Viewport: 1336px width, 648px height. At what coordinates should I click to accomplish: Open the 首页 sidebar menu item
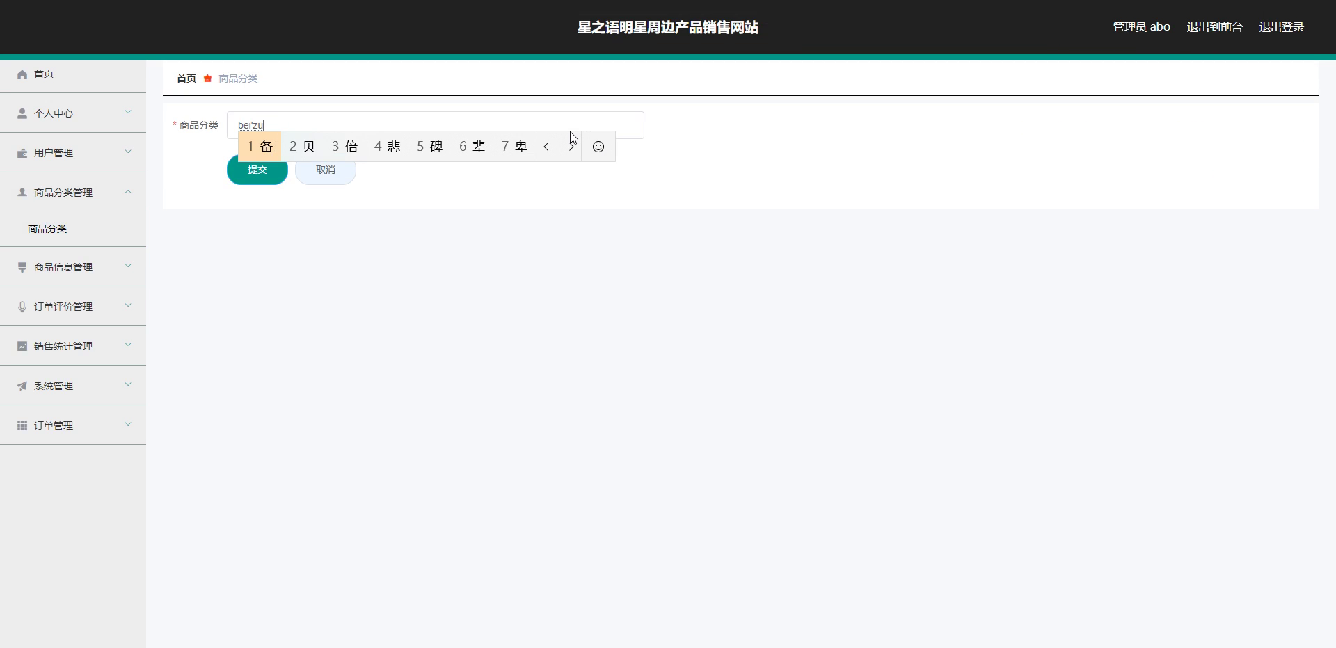pos(73,74)
